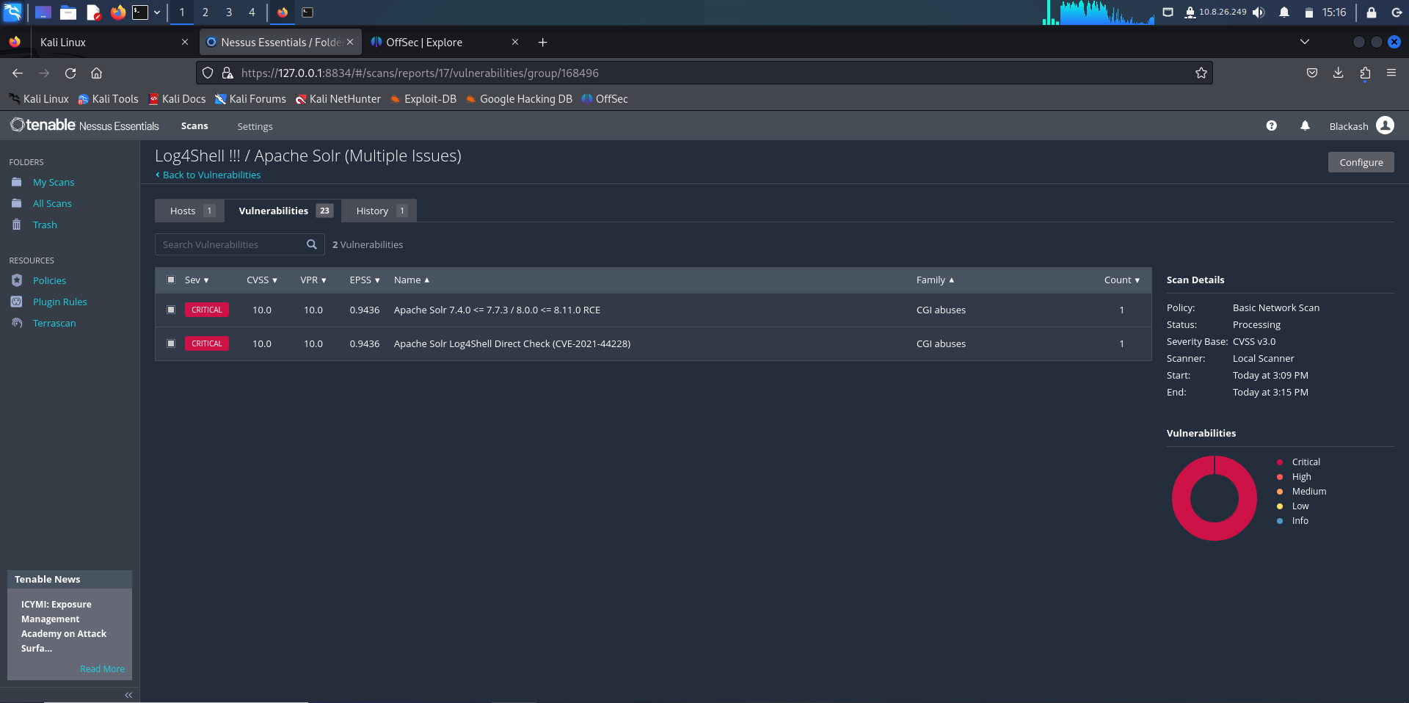Screen dimensions: 1409x703
Task: View Nessus notifications bell
Action: click(1305, 125)
